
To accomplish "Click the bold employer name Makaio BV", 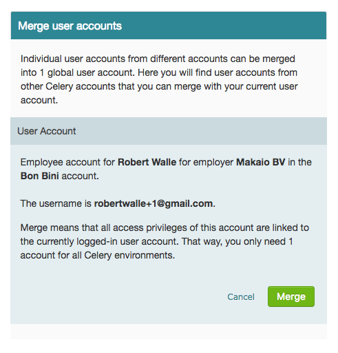I will 261,162.
